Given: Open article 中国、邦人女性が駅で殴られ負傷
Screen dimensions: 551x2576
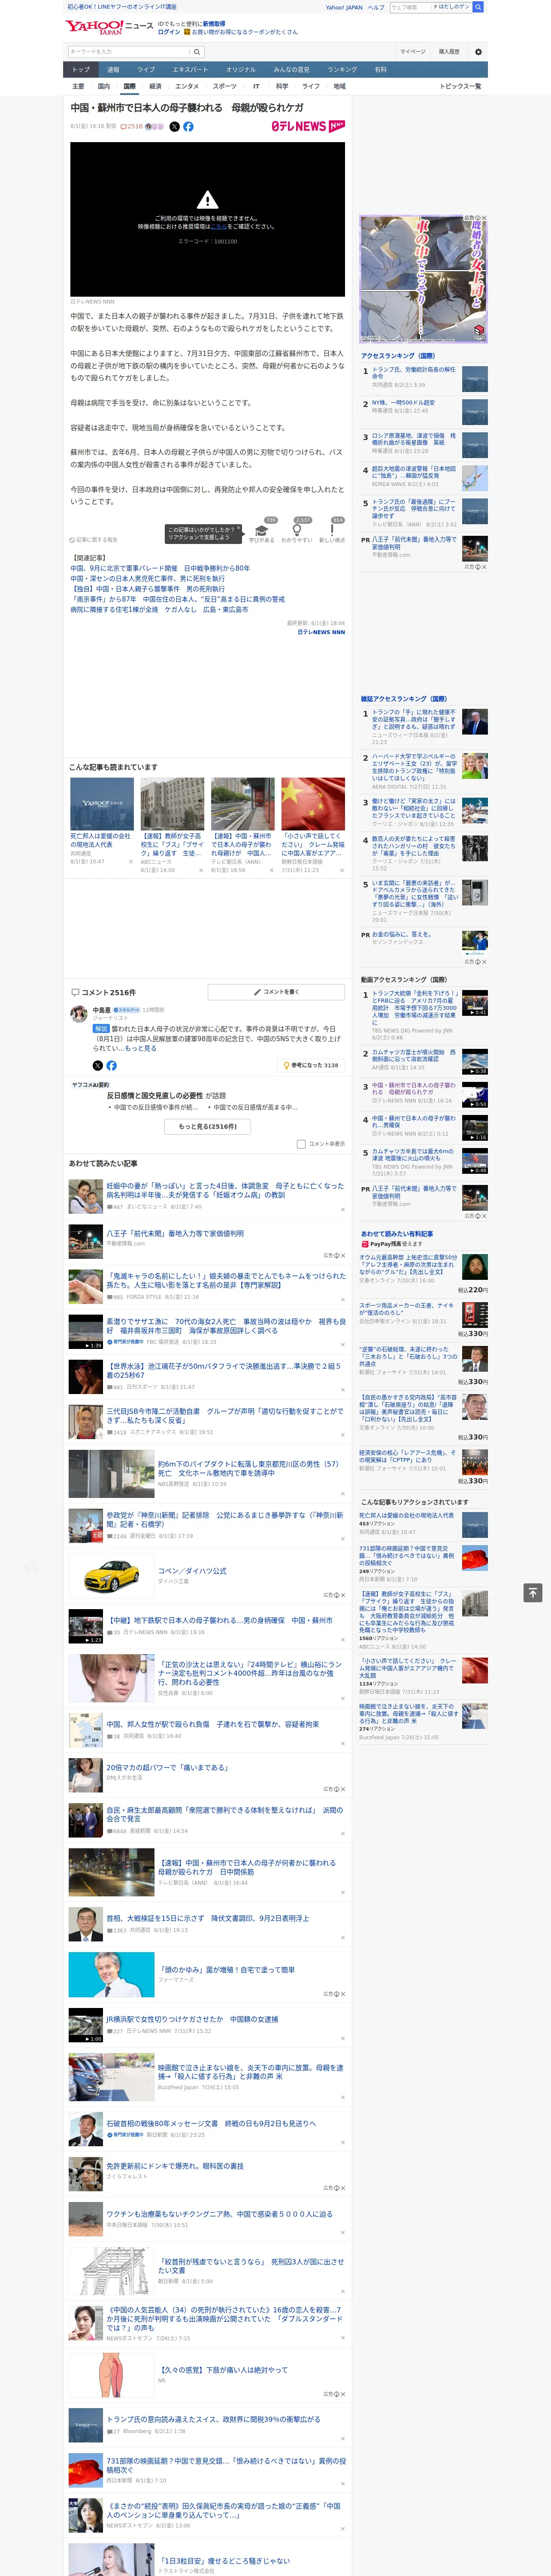Looking at the screenshot, I should [x=213, y=1724].
